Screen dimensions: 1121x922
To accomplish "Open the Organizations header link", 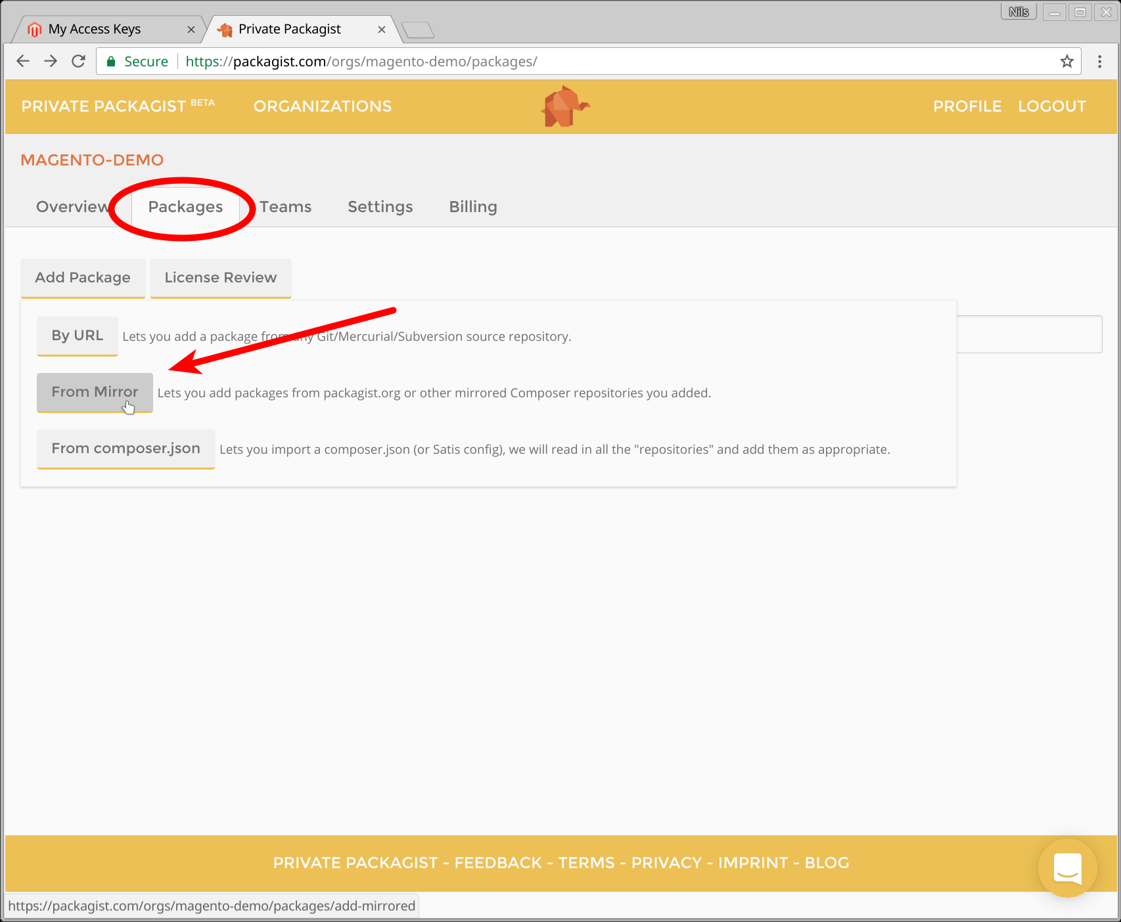I will tap(323, 106).
